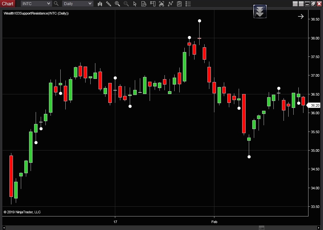323x230 pixels.
Task: Expand the INTC instrument dropdown
Action: (x=48, y=4)
